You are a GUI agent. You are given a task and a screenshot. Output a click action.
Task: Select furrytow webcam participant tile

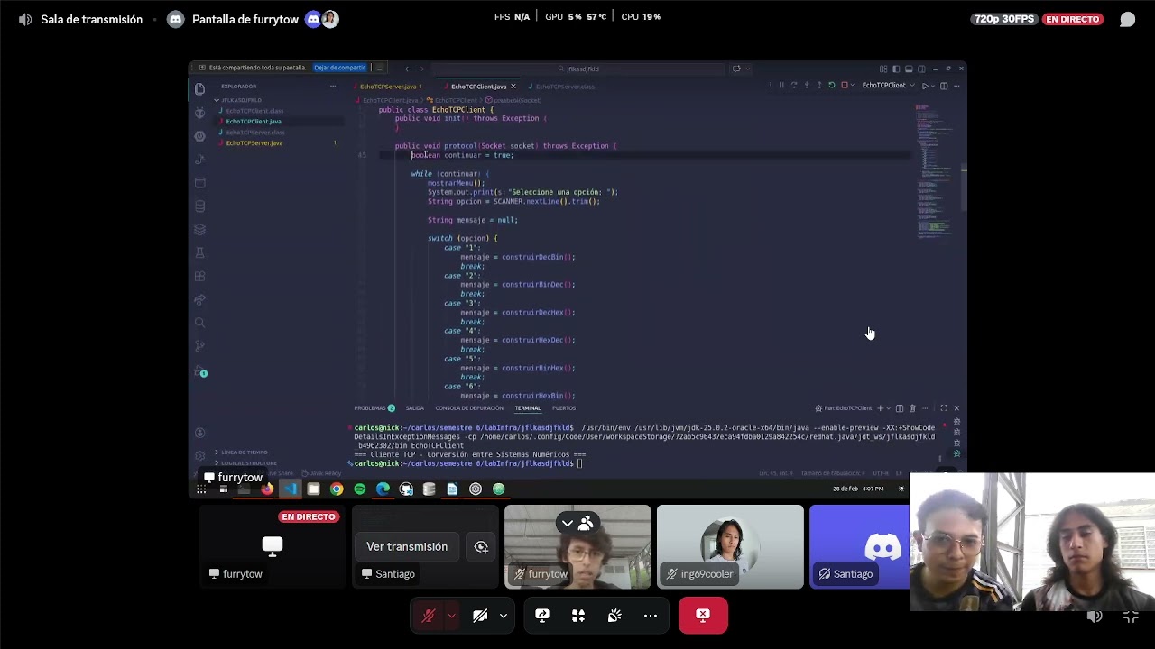pos(577,546)
